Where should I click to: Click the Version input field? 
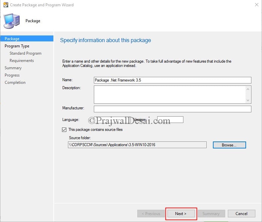[x=170, y=120]
